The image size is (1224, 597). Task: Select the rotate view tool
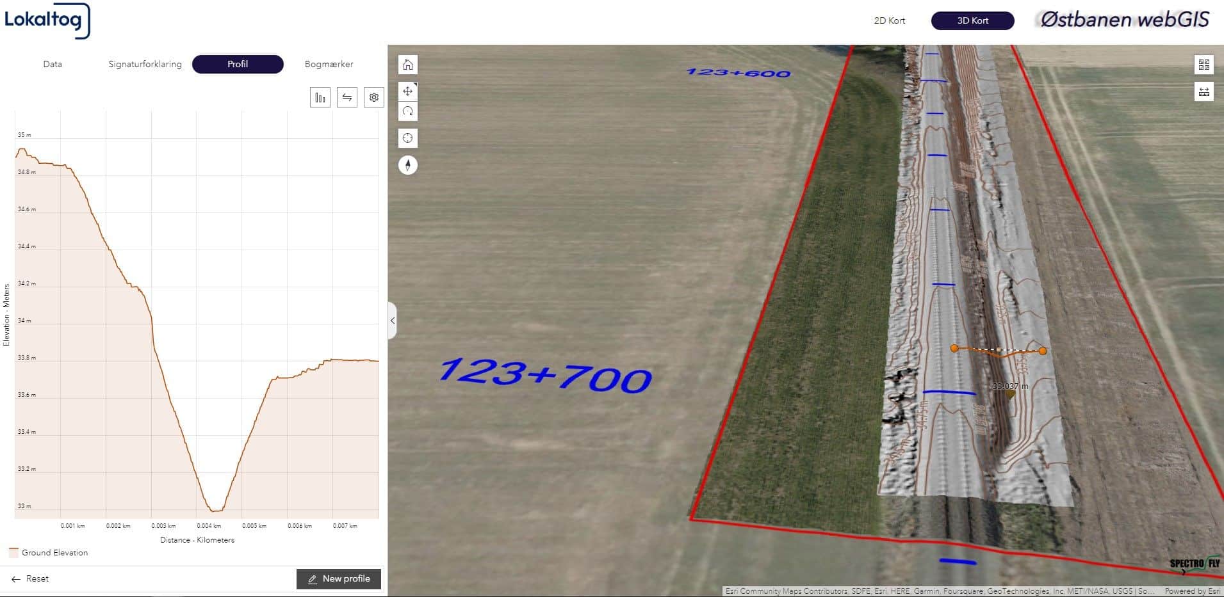[408, 111]
